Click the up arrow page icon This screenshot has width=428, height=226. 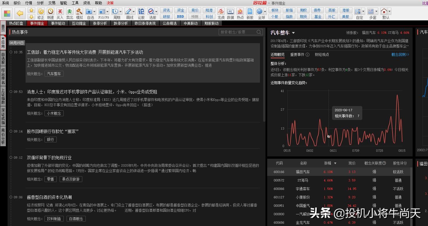[x=31, y=10]
